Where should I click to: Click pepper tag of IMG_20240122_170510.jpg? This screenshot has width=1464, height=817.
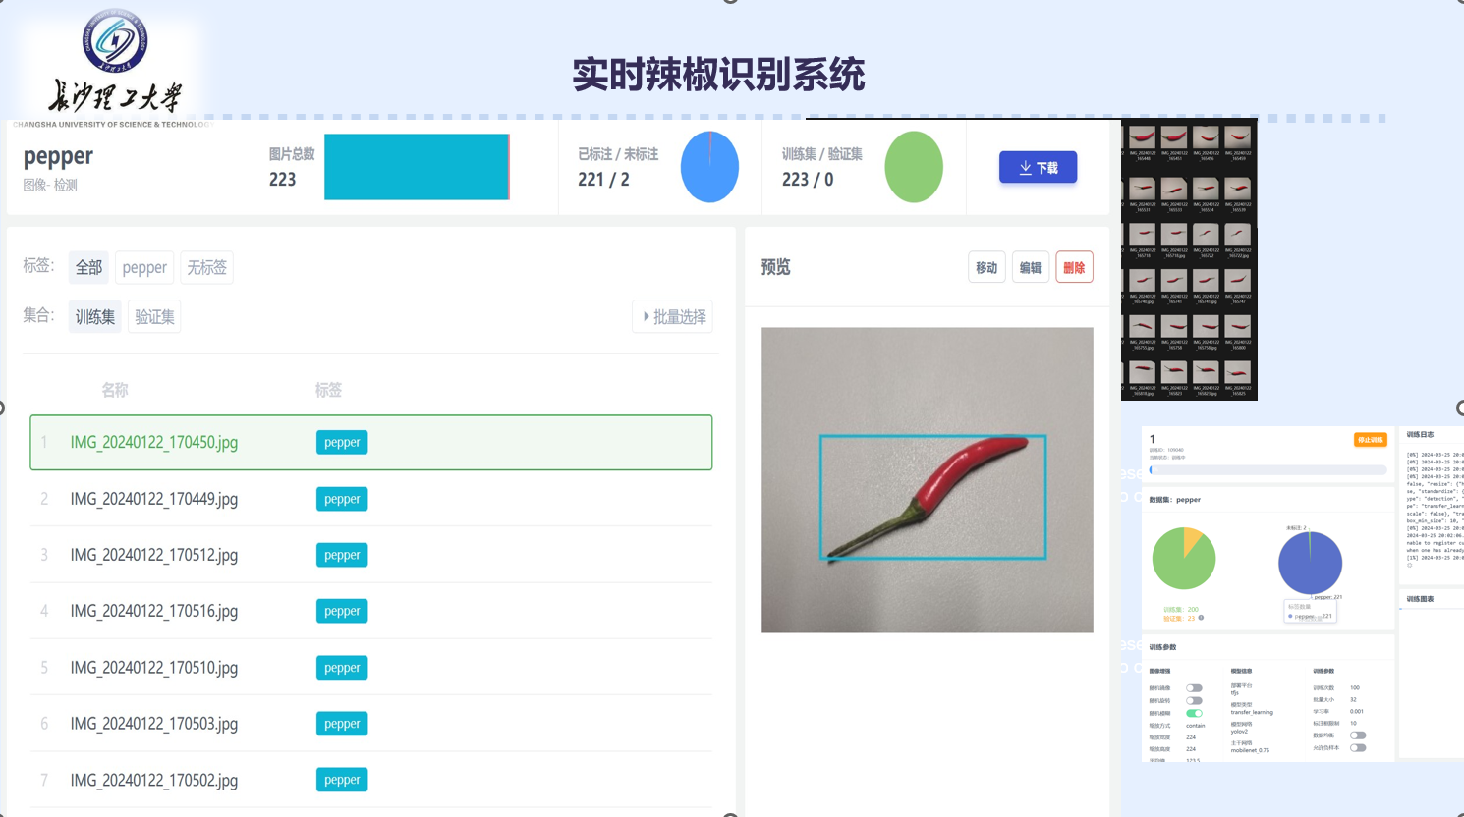[342, 668]
